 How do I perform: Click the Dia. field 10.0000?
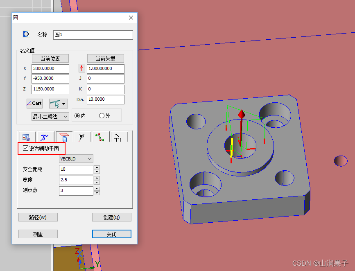(106, 99)
